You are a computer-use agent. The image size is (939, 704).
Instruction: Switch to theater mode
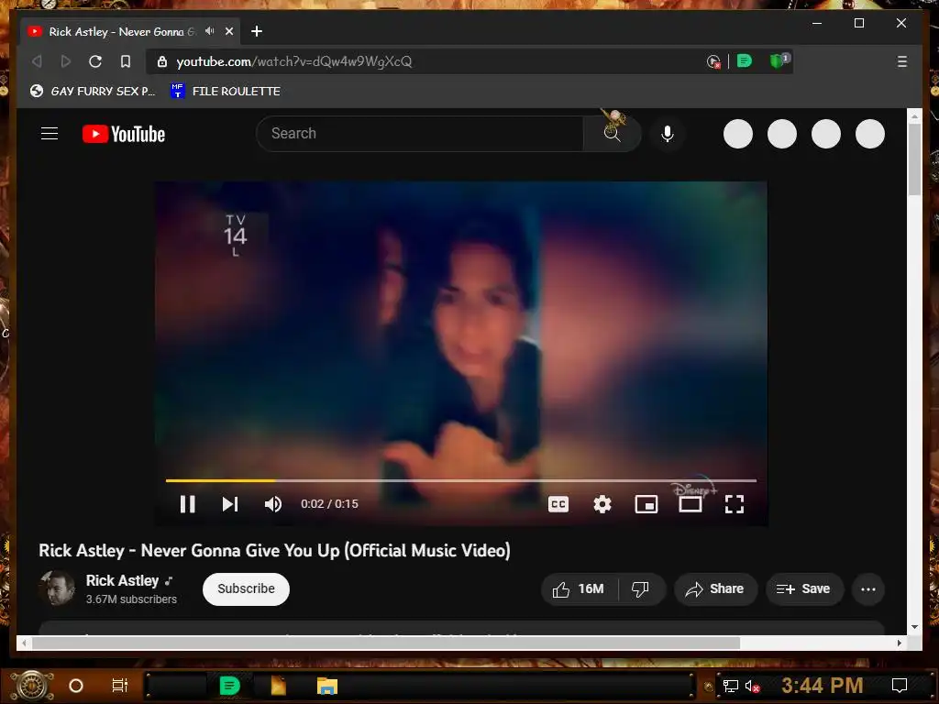pos(690,504)
